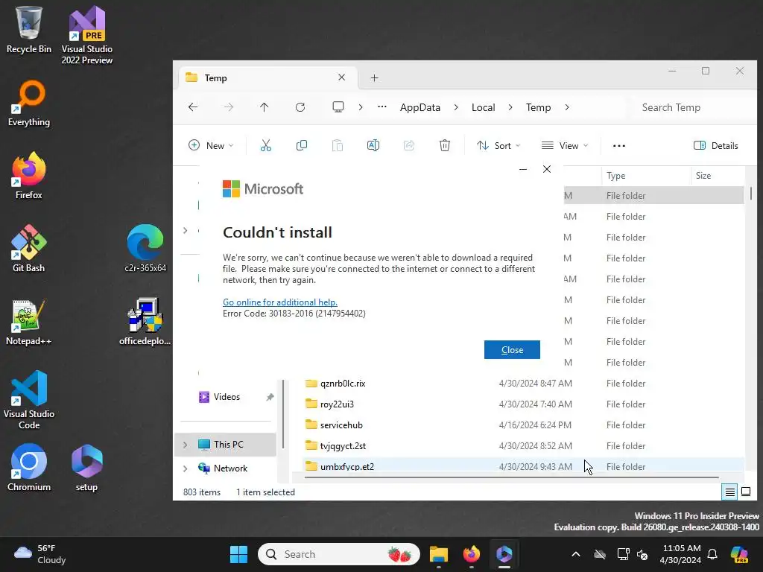
Task: Launch the Everything search shortcut
Action: 29,103
